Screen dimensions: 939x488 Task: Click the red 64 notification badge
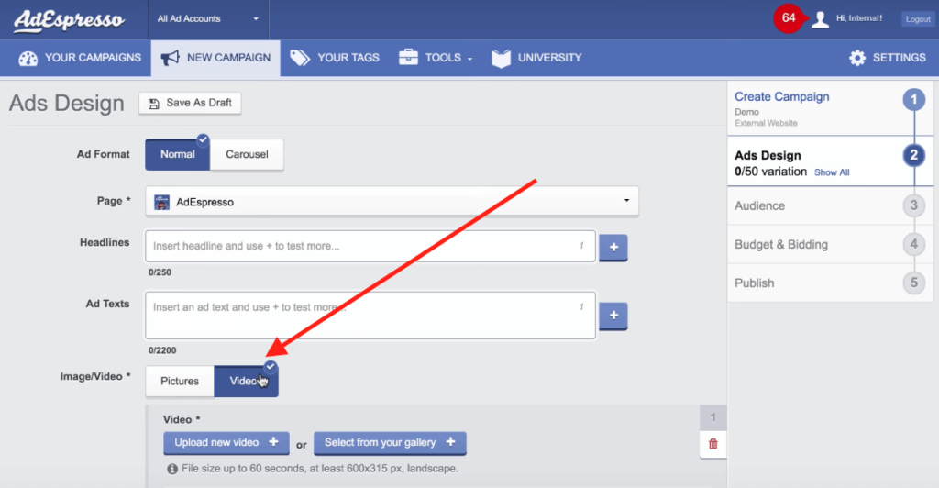click(x=789, y=18)
